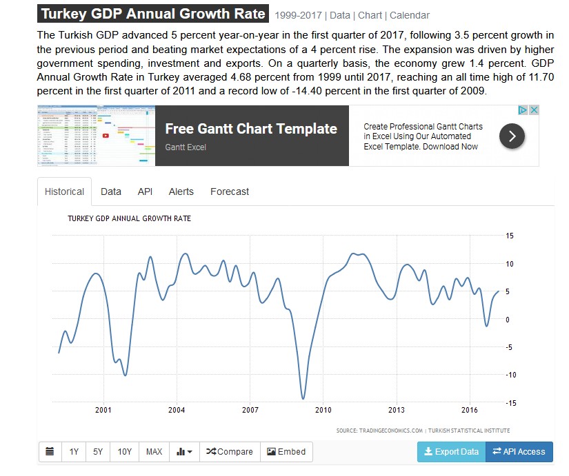This screenshot has height=476, width=569.
Task: Open the API tab
Action: point(145,192)
